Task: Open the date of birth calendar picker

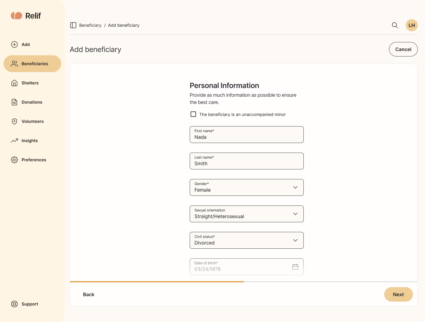Action: tap(295, 267)
